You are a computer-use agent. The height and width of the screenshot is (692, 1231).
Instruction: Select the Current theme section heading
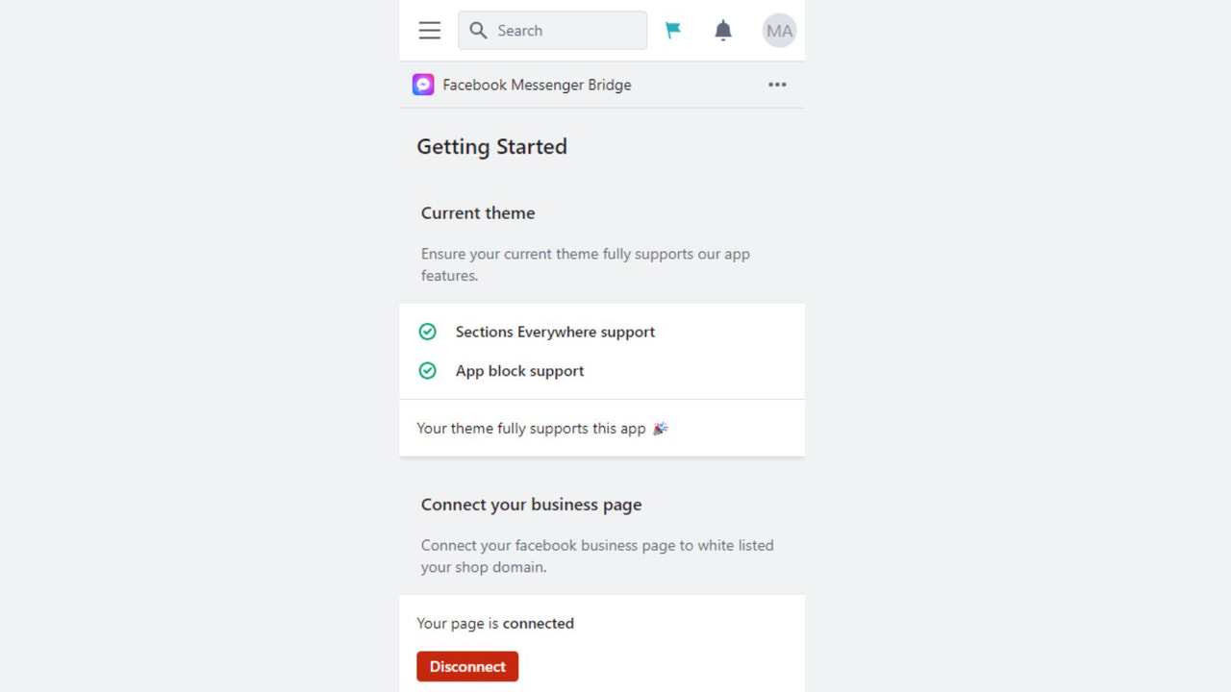point(478,212)
